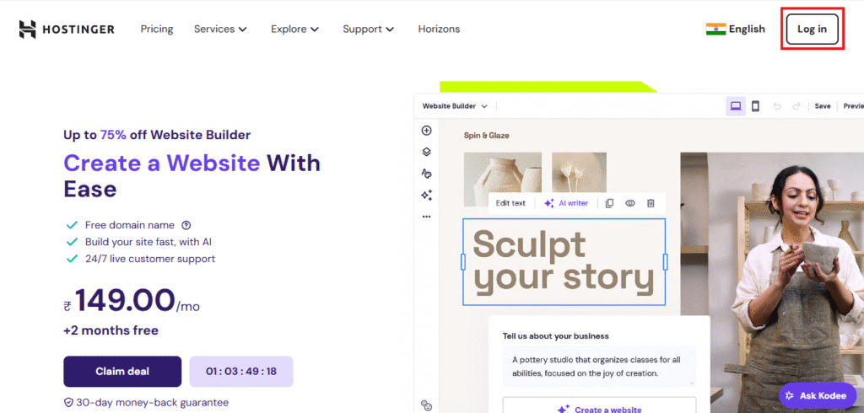Open the layers icon in sidebar
Image resolution: width=864 pixels, height=413 pixels.
click(426, 152)
